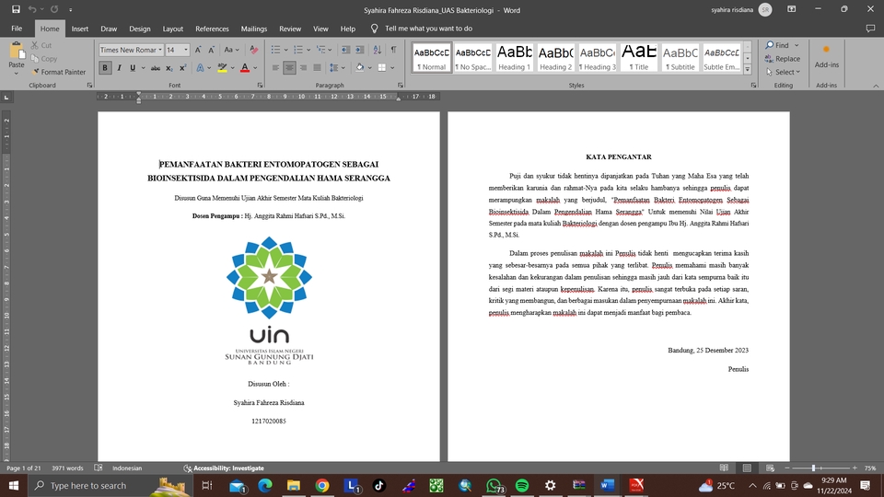
Task: Switch to the Review tab
Action: pos(290,29)
